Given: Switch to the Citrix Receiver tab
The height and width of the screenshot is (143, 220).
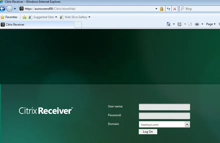Looking at the screenshot, I should pos(37,25).
